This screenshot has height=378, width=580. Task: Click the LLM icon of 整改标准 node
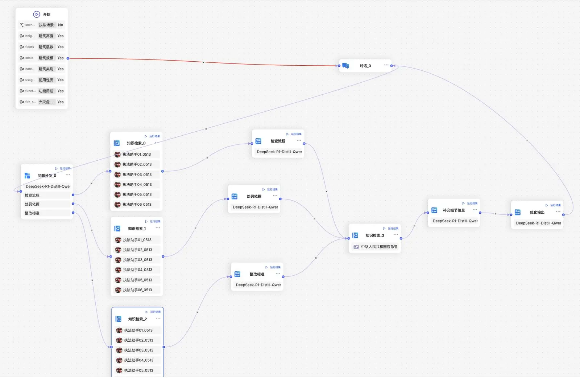237,274
